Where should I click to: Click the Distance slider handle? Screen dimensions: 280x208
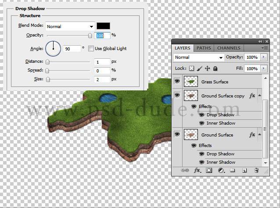point(47,62)
